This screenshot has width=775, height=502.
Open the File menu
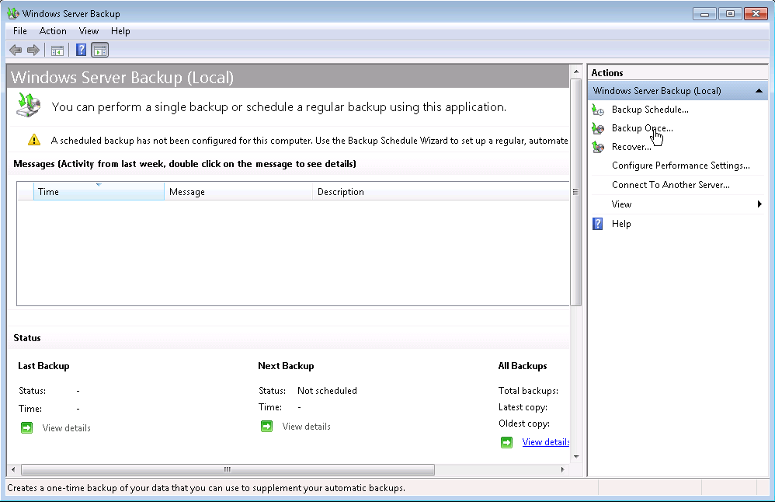tap(19, 31)
